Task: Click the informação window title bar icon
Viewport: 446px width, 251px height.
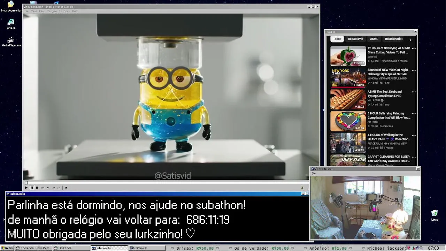Action: point(8,194)
